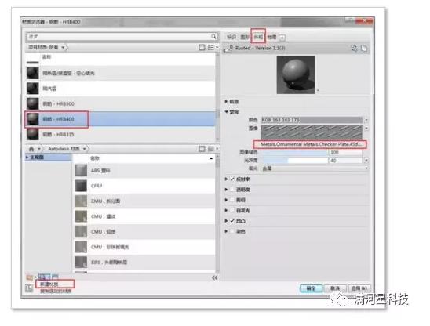Enable the transparency checkbox

pyautogui.click(x=232, y=190)
